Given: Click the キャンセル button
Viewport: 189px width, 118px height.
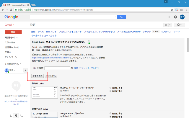Looking at the screenshot, I should click(x=51, y=76).
